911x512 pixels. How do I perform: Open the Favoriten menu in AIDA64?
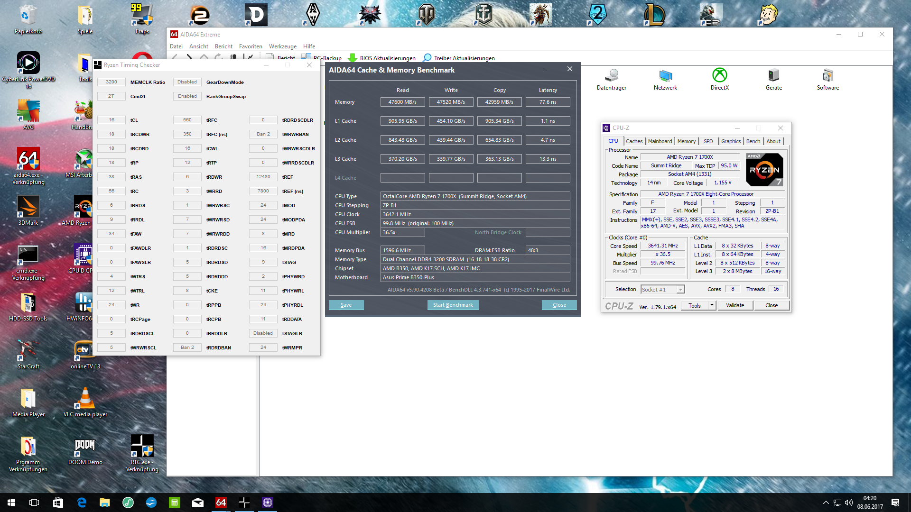click(251, 46)
